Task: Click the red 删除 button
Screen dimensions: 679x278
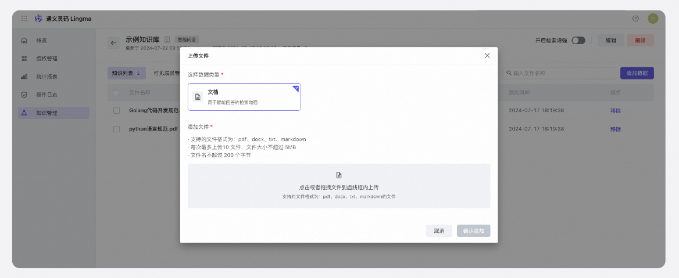Action: point(641,40)
